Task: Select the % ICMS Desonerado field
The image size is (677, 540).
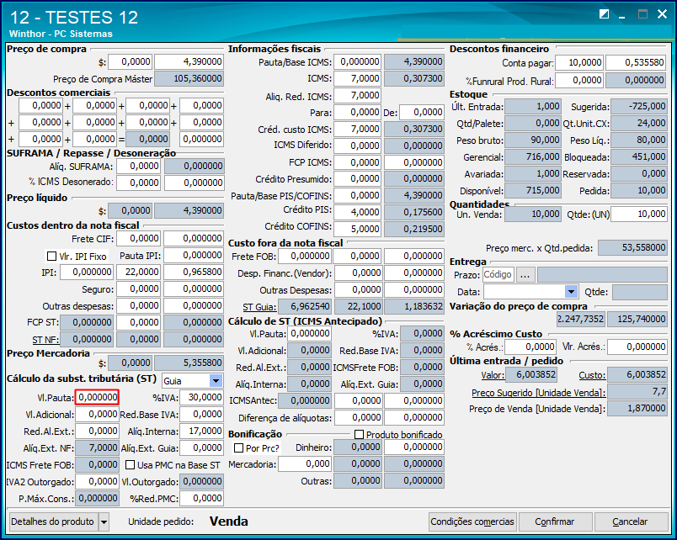Action: (x=138, y=183)
